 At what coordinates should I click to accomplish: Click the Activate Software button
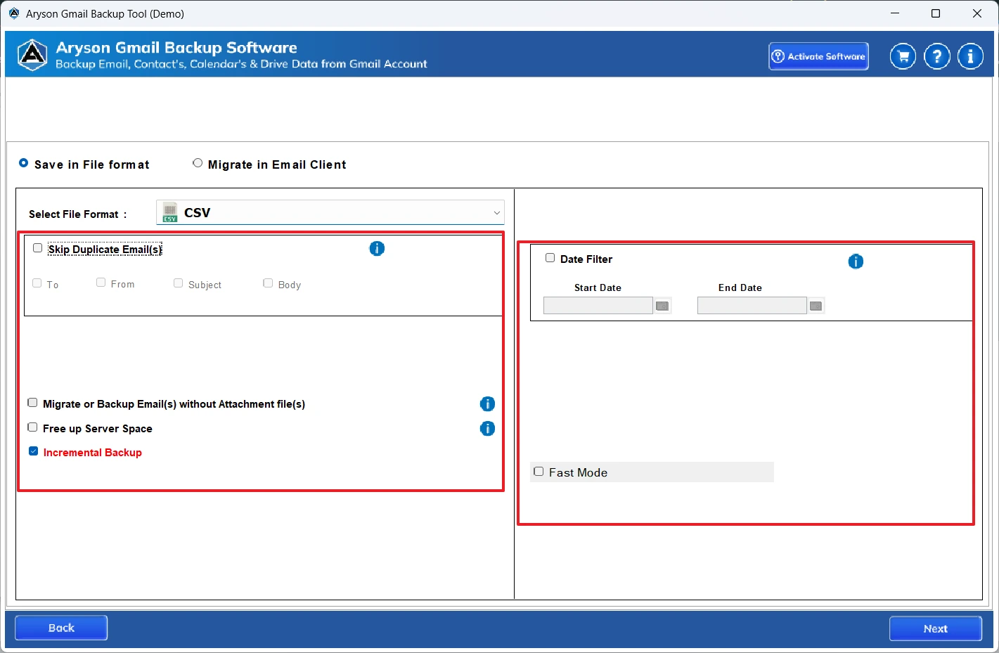[x=818, y=56]
